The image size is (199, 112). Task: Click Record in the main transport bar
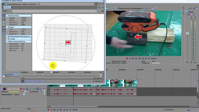[x=49, y=110]
